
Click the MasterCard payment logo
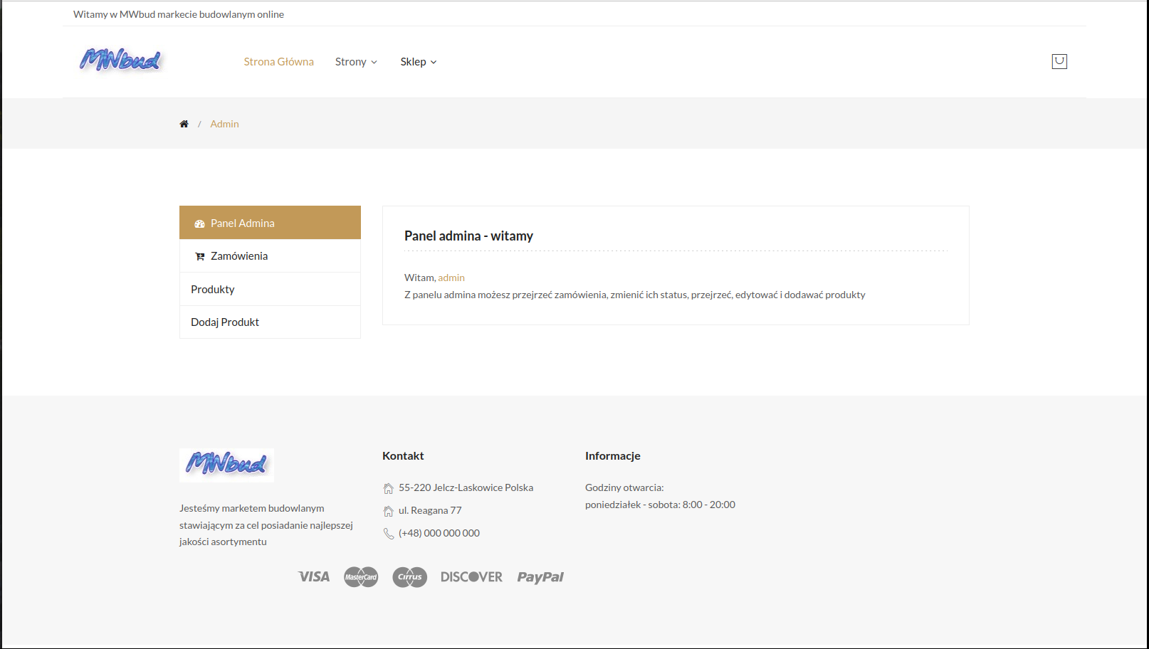tap(361, 577)
